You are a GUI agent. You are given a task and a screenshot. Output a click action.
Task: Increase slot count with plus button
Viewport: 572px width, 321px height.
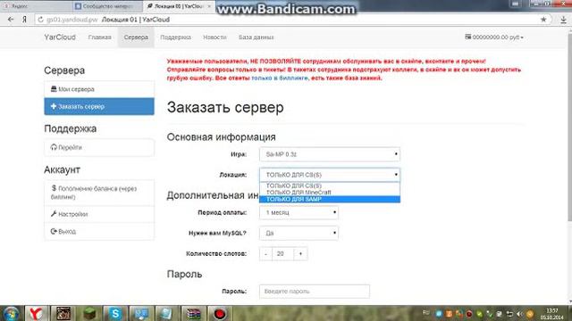click(300, 253)
